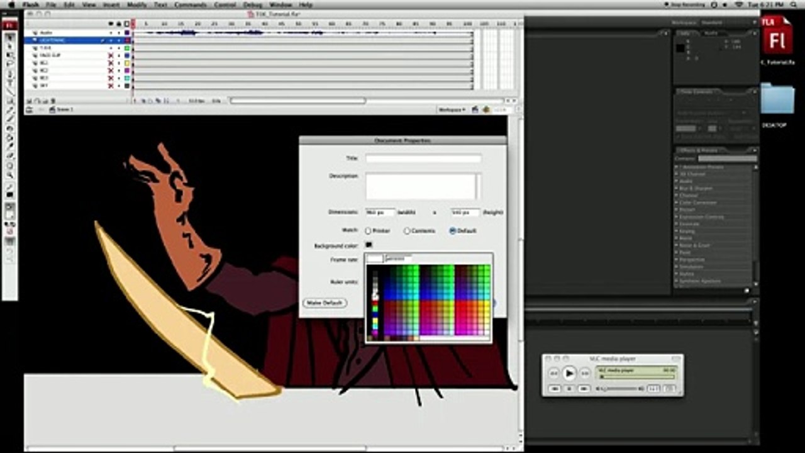This screenshot has width=805, height=453.
Task: Select the Rectangle shape tool
Action: coord(10,101)
